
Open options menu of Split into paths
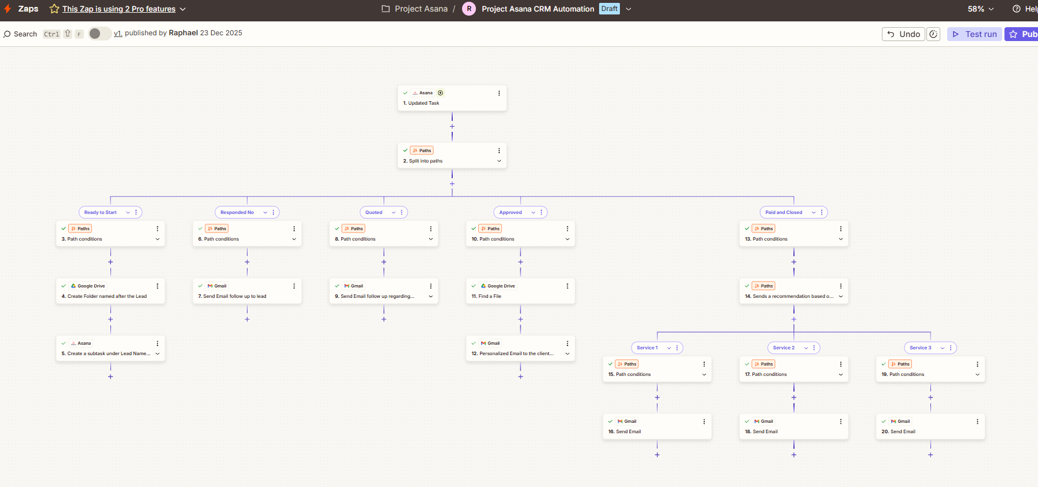[499, 150]
